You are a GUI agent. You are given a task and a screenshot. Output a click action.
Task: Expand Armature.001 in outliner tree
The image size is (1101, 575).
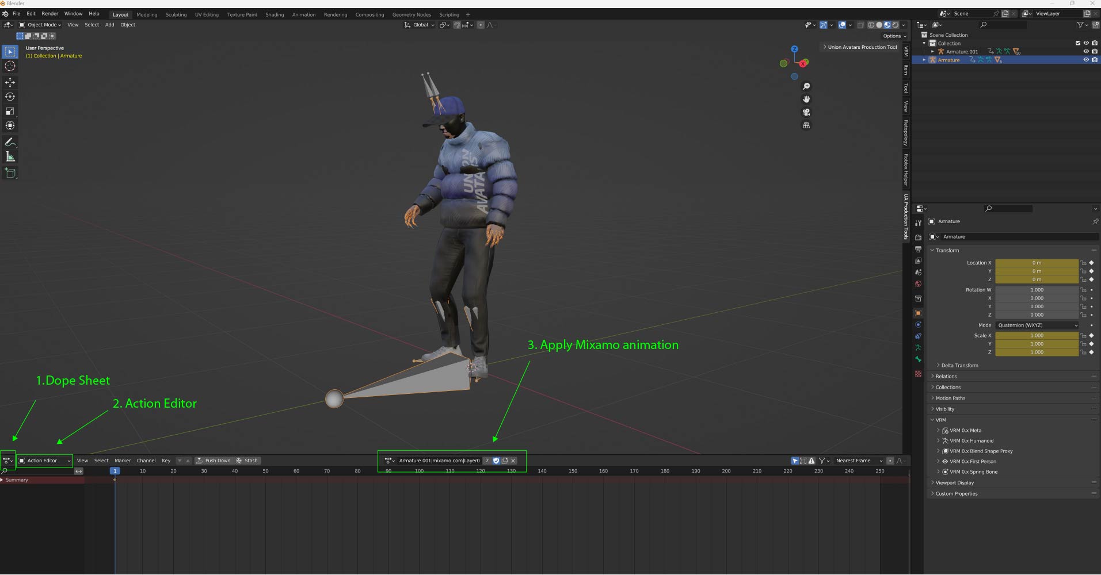coord(932,52)
